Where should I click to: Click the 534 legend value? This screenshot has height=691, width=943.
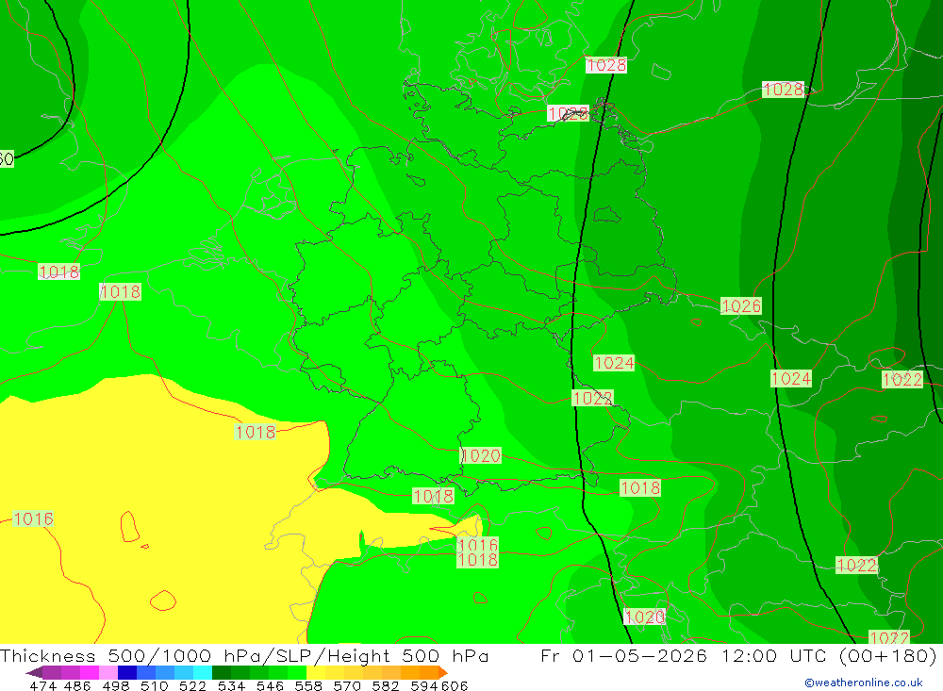click(x=231, y=685)
